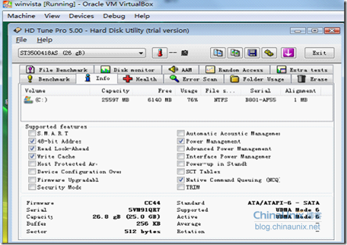Toggle the S.M.A.R.T checkbox

[32, 133]
